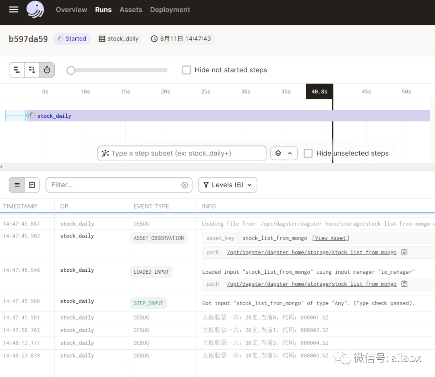Click the gantt zoom slider handle
The image size is (435, 377).
[x=71, y=70]
